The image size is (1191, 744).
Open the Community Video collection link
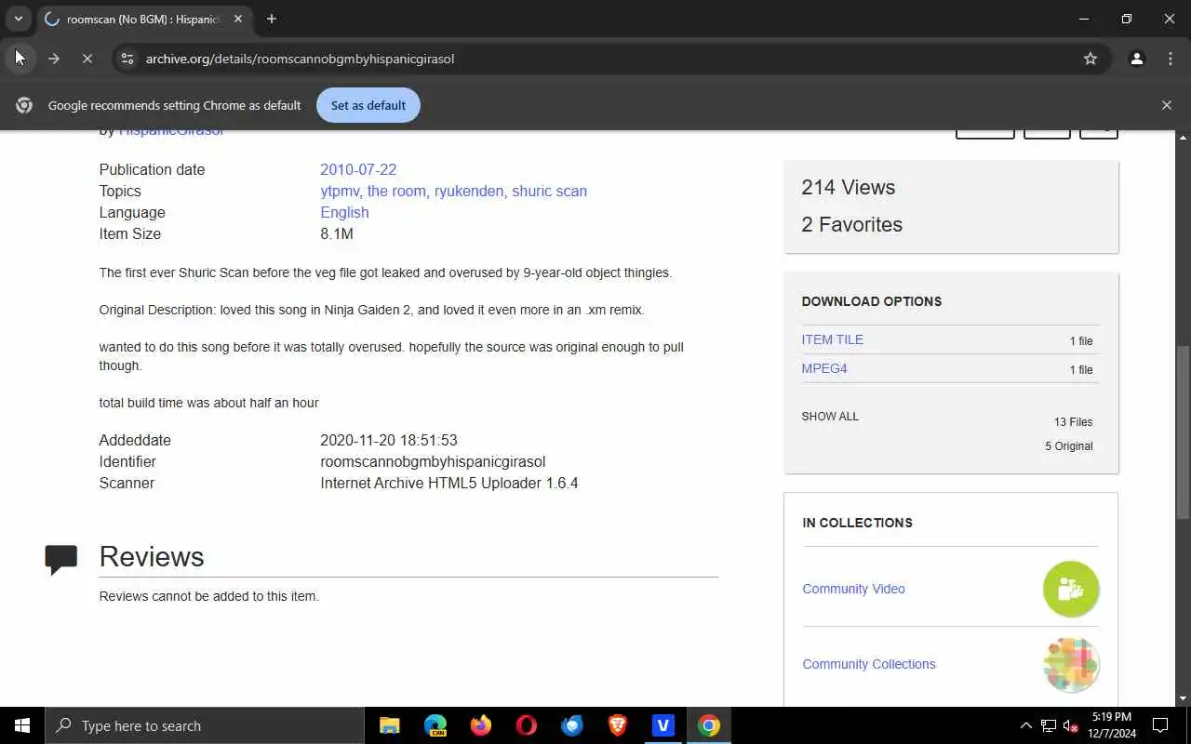853,589
